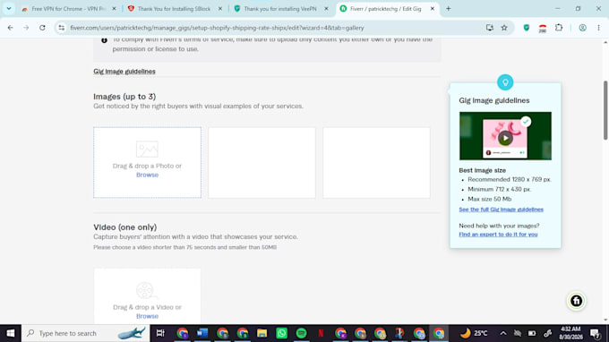Click the lightbulb tip icon above guidelines
609x342 pixels.
[x=505, y=82]
